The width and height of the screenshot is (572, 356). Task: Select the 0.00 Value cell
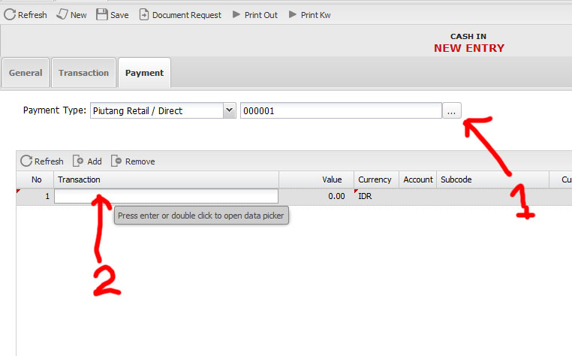(x=316, y=196)
